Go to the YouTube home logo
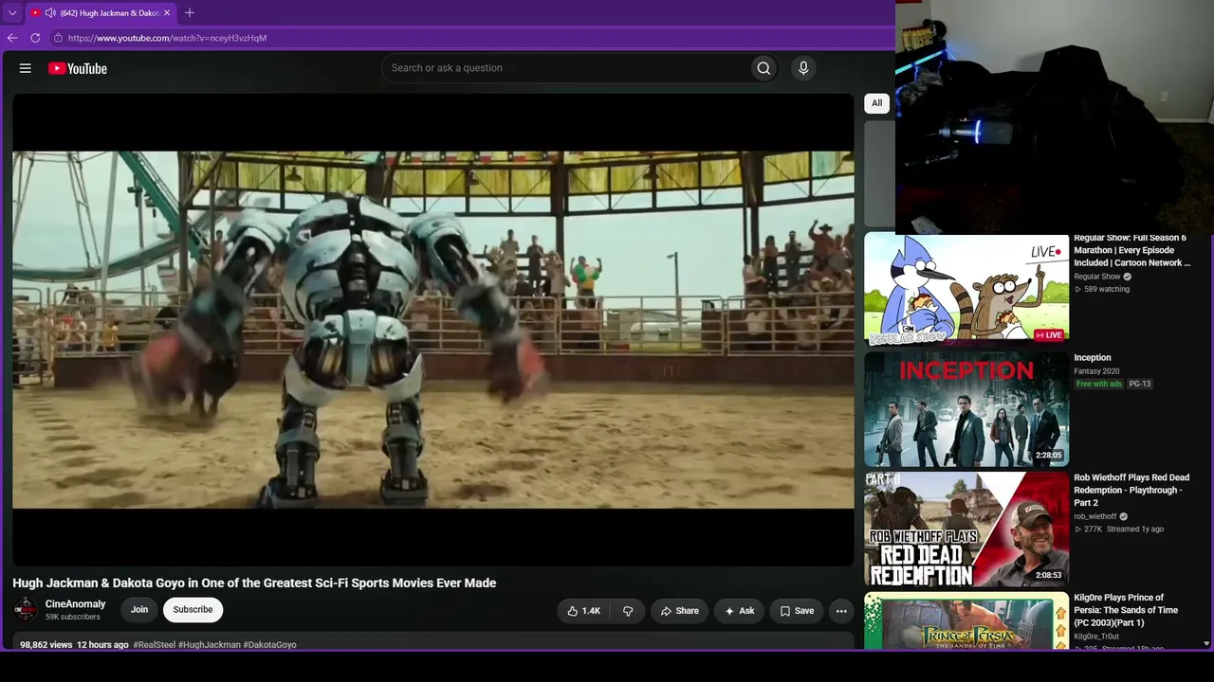1214x682 pixels. tap(78, 68)
